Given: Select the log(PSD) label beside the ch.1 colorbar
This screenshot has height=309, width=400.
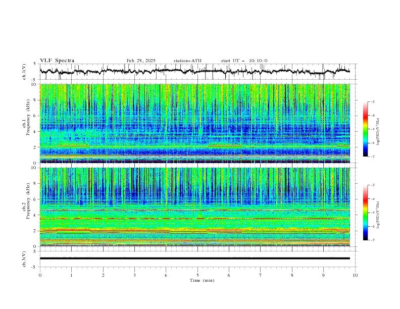Looking at the screenshot, I should pyautogui.click(x=378, y=132).
